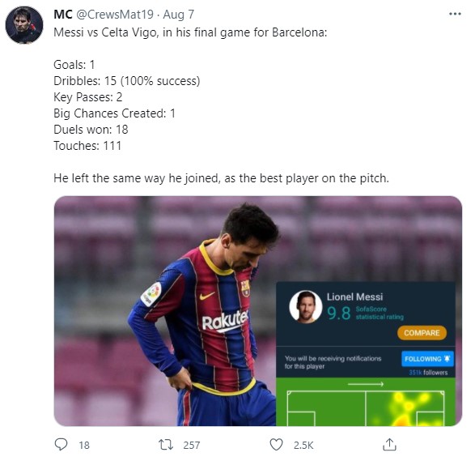The height and width of the screenshot is (461, 475).
Task: Open the tweet's more options menu
Action: coord(455,14)
